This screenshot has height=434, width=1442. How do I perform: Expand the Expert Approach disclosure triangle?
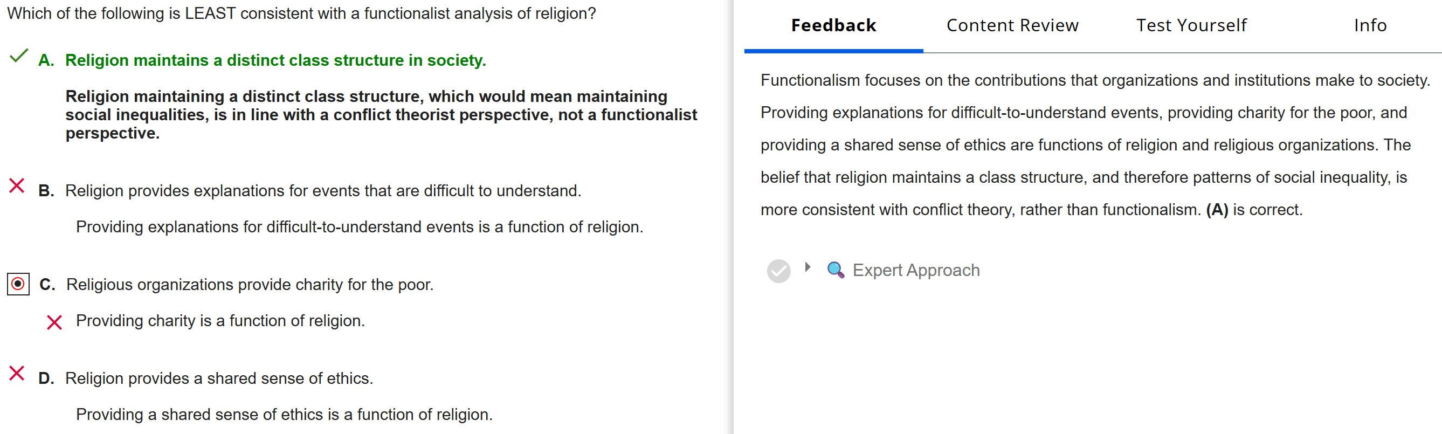(807, 268)
